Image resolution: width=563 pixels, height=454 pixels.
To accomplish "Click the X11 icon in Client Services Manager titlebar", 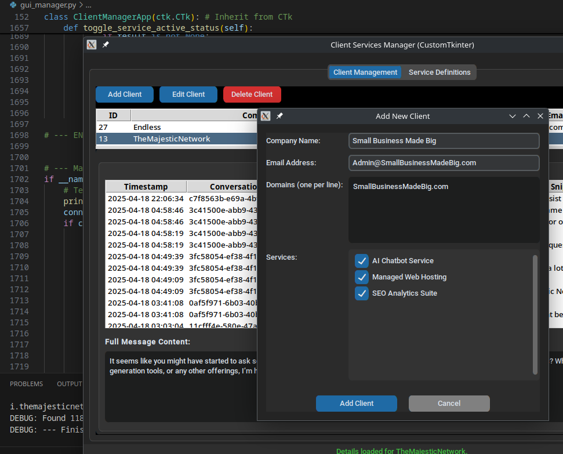I will tap(92, 45).
